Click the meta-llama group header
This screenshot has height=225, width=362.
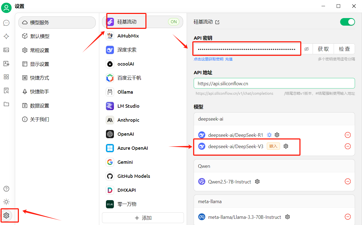274,202
